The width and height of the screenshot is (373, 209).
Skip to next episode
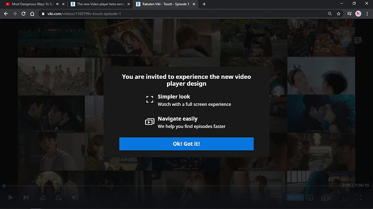point(26,197)
